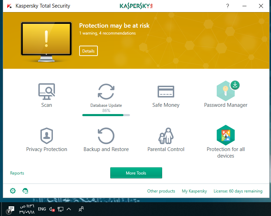271x216 pixels.
Task: Click warning monitor status image
Action: pos(46,41)
